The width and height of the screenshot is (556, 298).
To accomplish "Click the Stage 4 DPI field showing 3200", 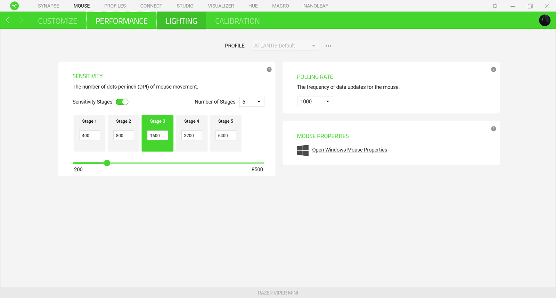I will coord(192,135).
